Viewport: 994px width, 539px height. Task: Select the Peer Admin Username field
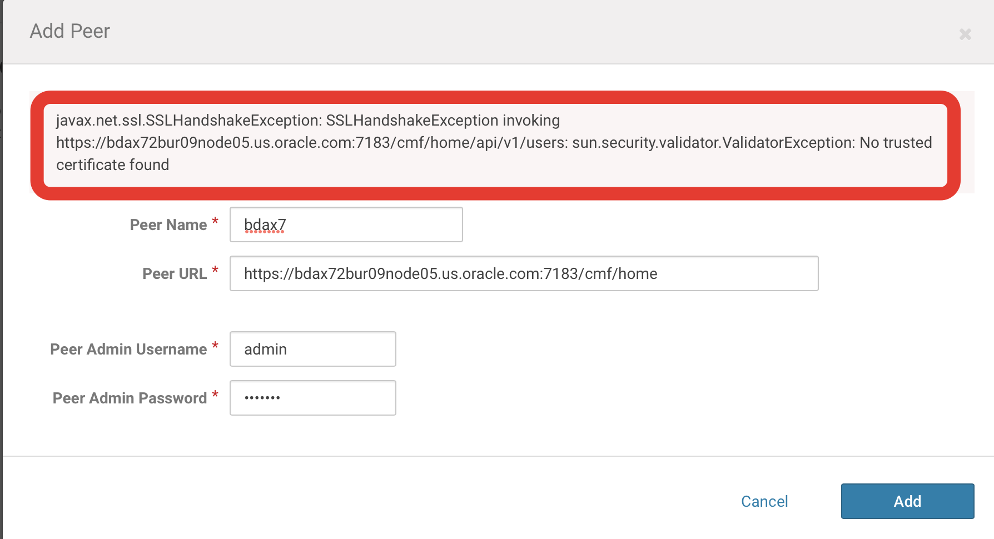(x=312, y=349)
